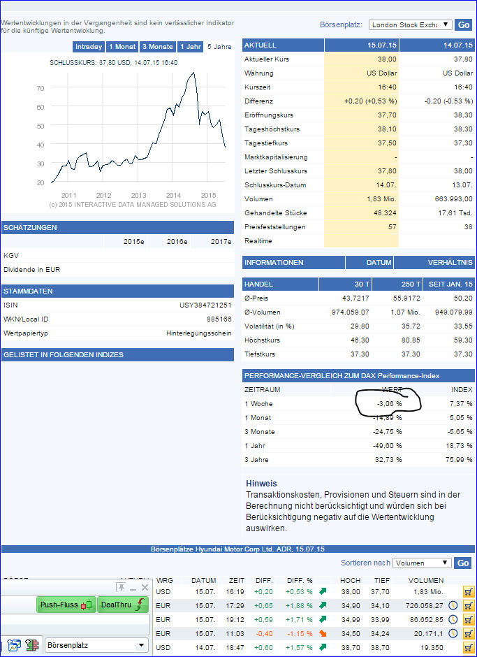Click the Hinweis heading
The width and height of the screenshot is (477, 657).
click(x=261, y=484)
